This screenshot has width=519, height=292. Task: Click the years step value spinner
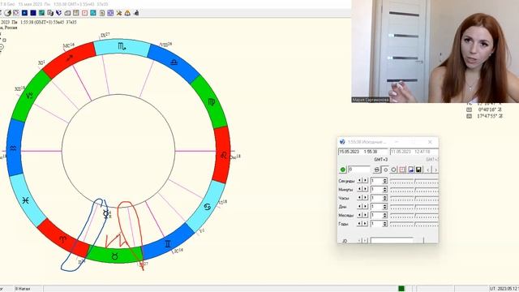point(379,224)
